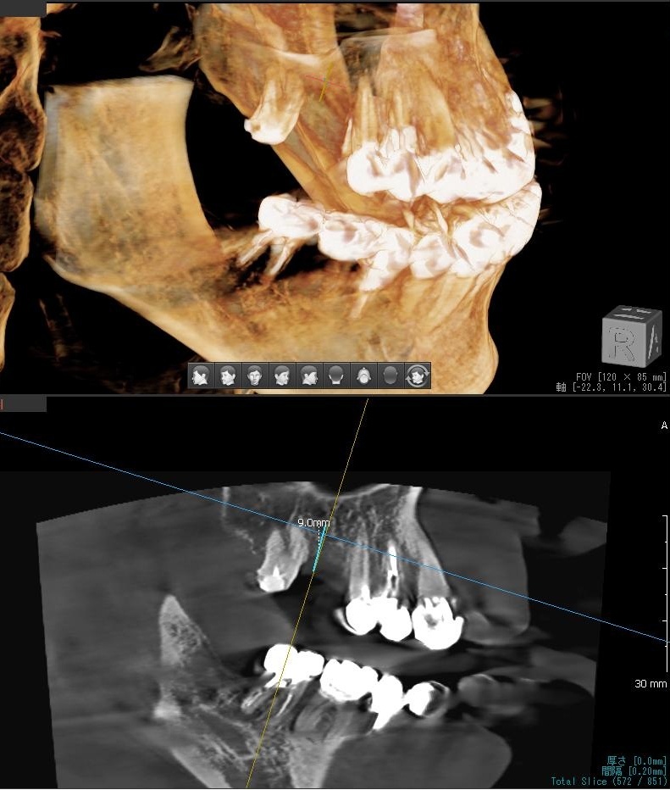Select the 9.0mm measurement label
The height and width of the screenshot is (790, 670).
point(313,523)
